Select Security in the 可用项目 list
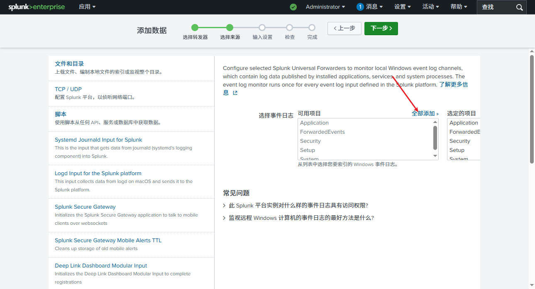The width and height of the screenshot is (535, 289). [x=310, y=141]
